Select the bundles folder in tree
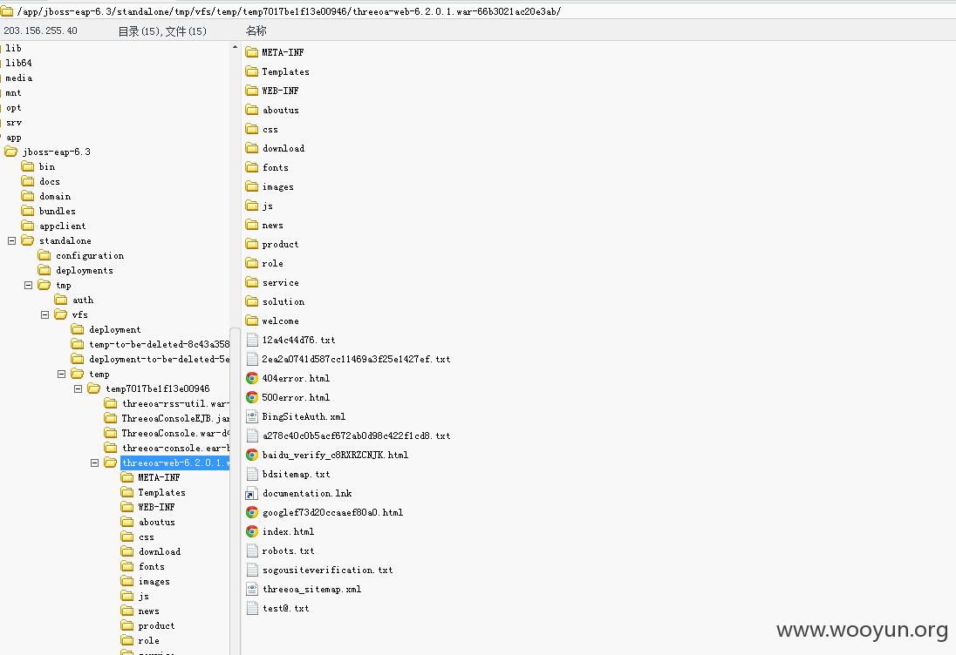This screenshot has width=956, height=655. [58, 212]
